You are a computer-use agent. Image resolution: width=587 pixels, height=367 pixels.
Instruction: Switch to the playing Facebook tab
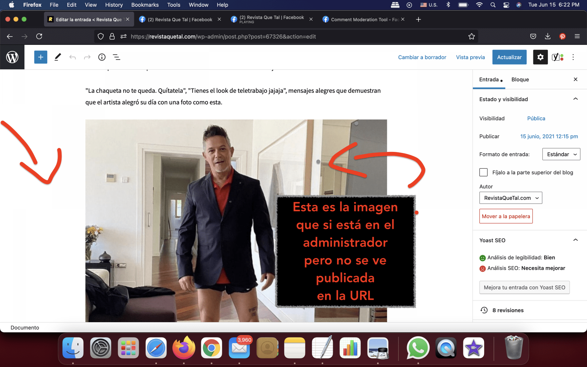point(271,19)
